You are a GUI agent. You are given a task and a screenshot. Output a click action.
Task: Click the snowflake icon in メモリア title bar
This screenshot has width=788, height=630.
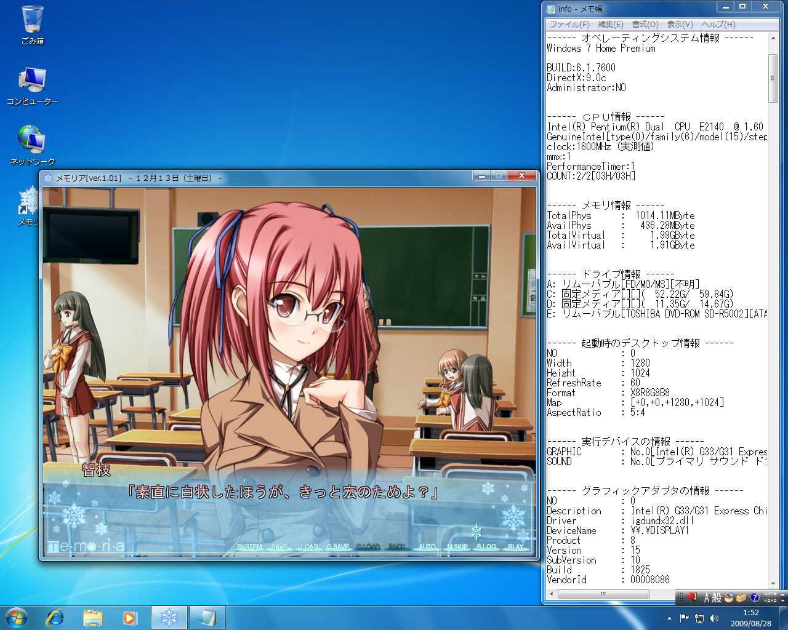click(48, 178)
